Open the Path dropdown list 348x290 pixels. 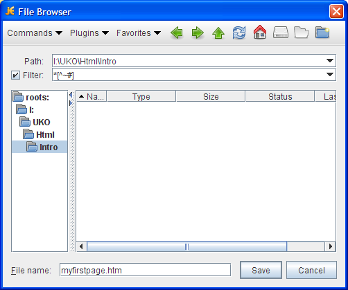click(x=330, y=61)
